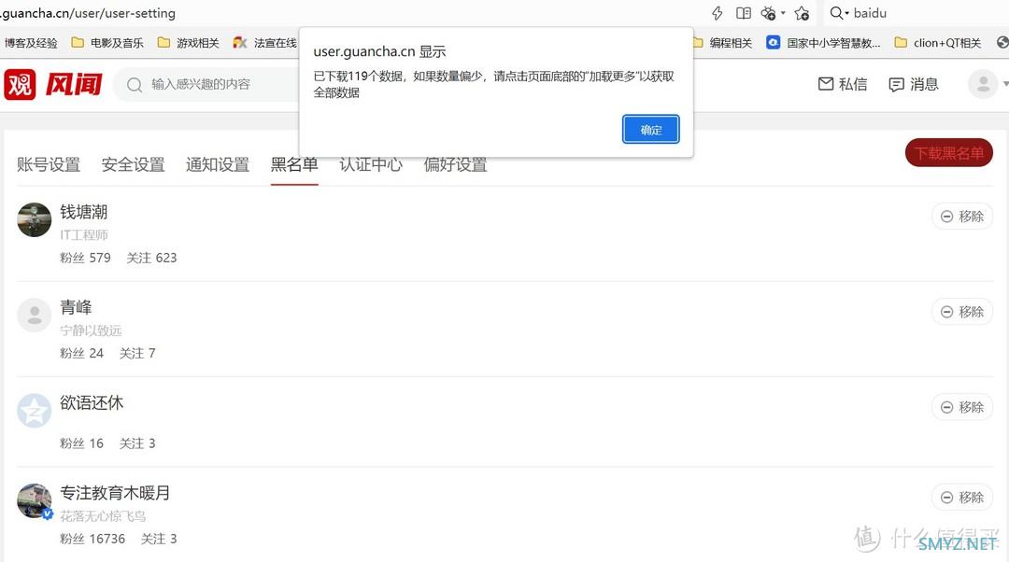Click the extension icon beside the reader icon
Image resolution: width=1009 pixels, height=562 pixels.
(768, 13)
